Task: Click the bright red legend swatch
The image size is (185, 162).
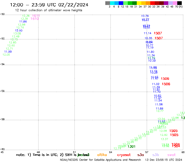Action: 152,3
